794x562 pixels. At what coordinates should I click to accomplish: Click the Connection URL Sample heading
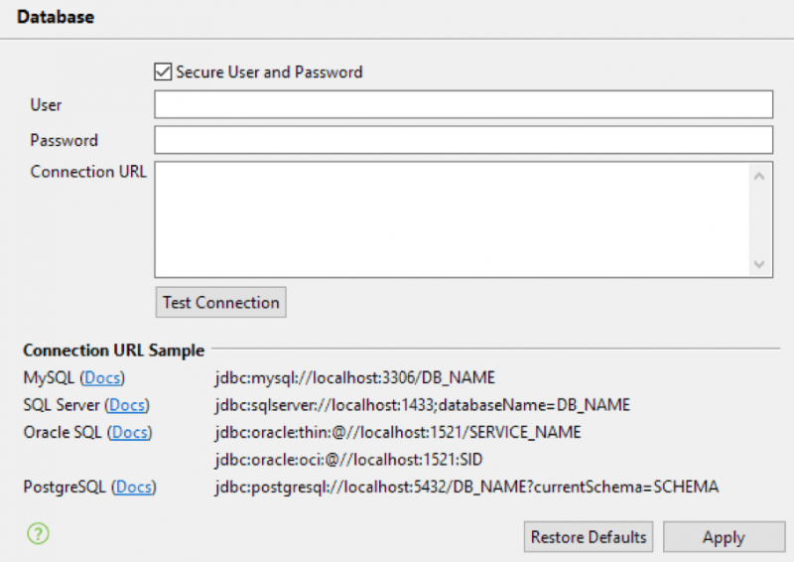[114, 351]
